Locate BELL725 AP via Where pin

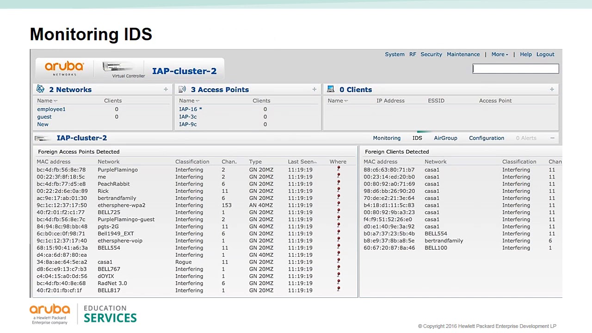click(339, 212)
